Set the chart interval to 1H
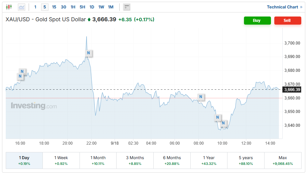Screen dimensions: 308x176 pyautogui.click(x=73, y=7)
